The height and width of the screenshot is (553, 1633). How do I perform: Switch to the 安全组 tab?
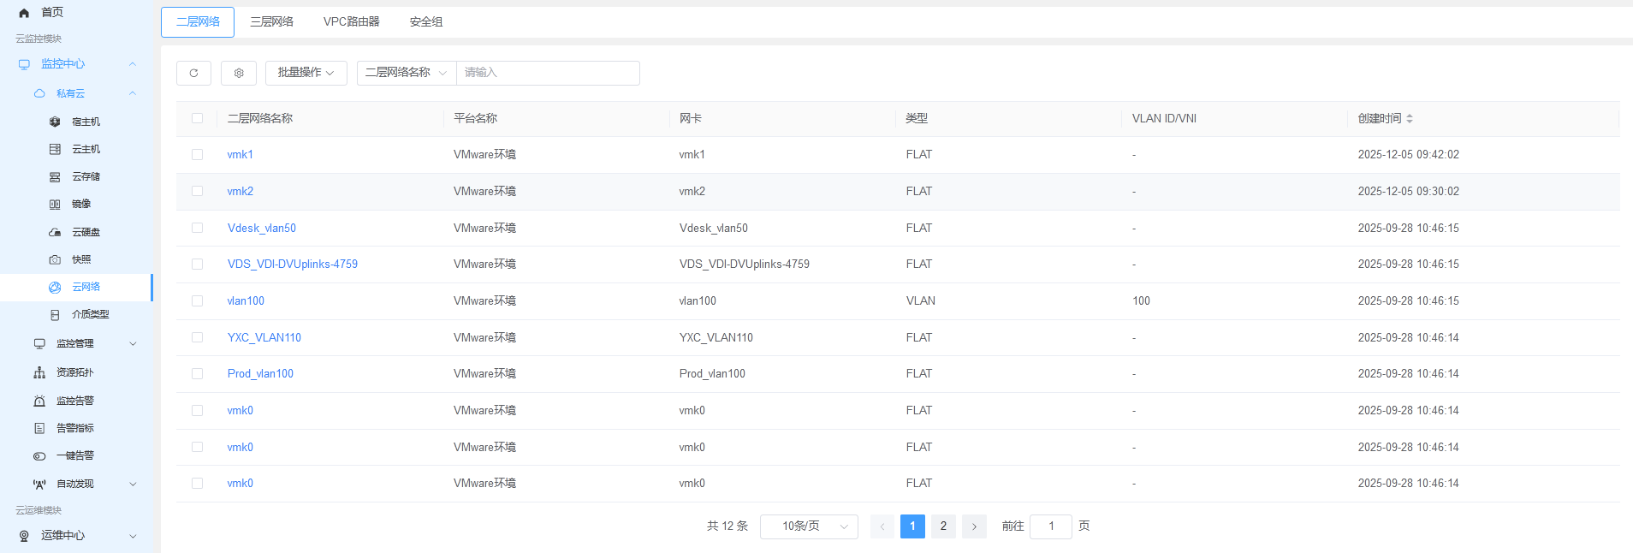(x=426, y=22)
